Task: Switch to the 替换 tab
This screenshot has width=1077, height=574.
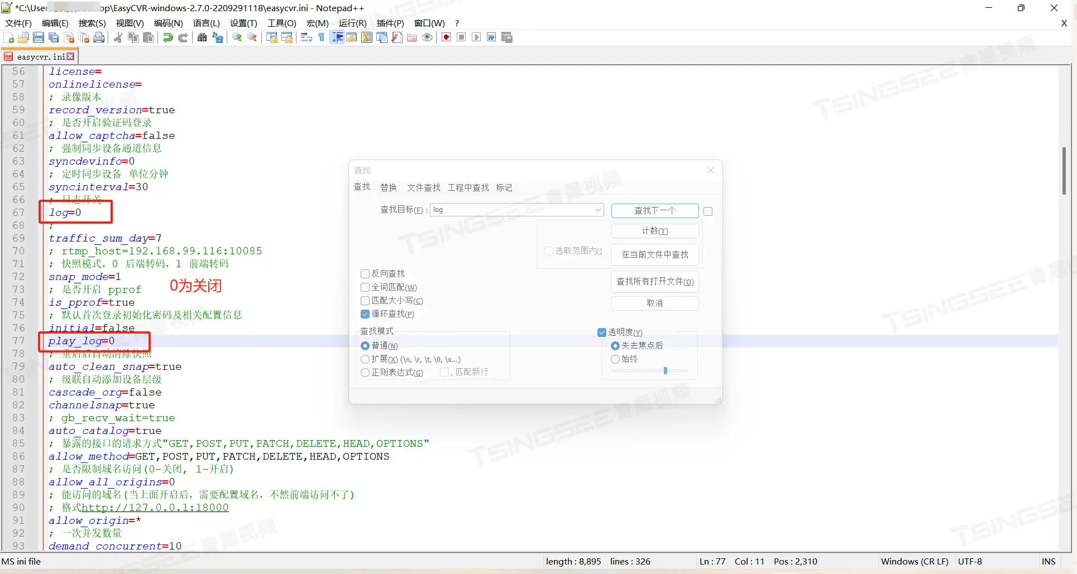Action: tap(389, 187)
